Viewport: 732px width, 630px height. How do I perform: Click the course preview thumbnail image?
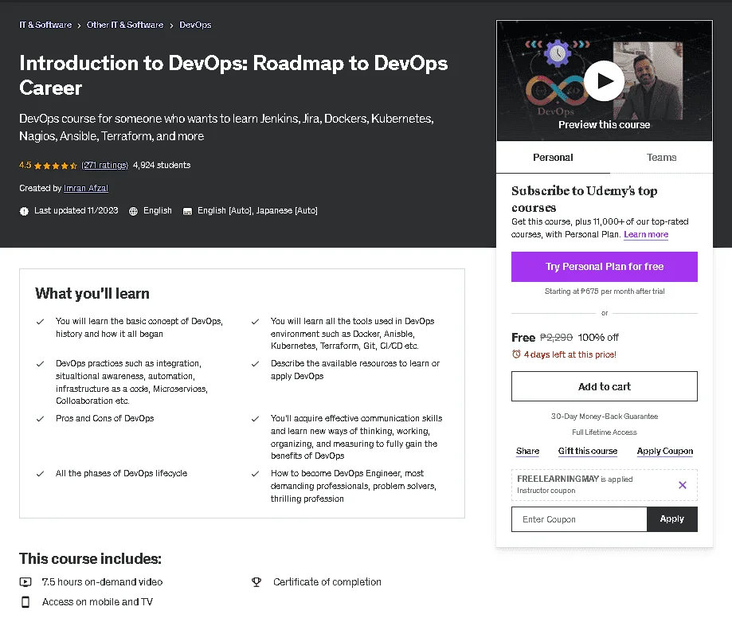[604, 80]
